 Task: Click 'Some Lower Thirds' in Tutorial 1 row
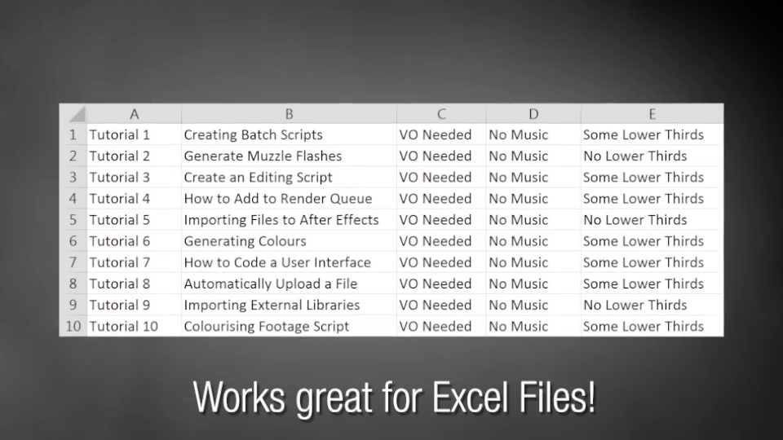pyautogui.click(x=652, y=134)
